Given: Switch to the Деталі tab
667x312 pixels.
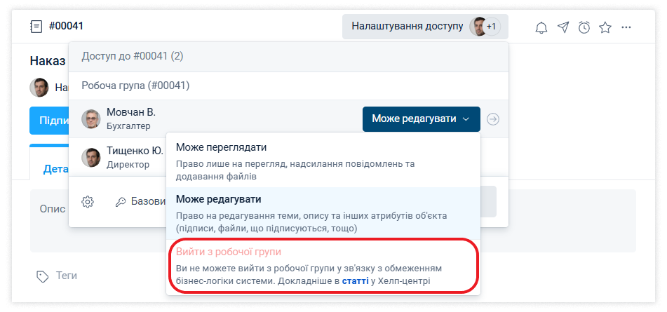Looking at the screenshot, I should 50,168.
